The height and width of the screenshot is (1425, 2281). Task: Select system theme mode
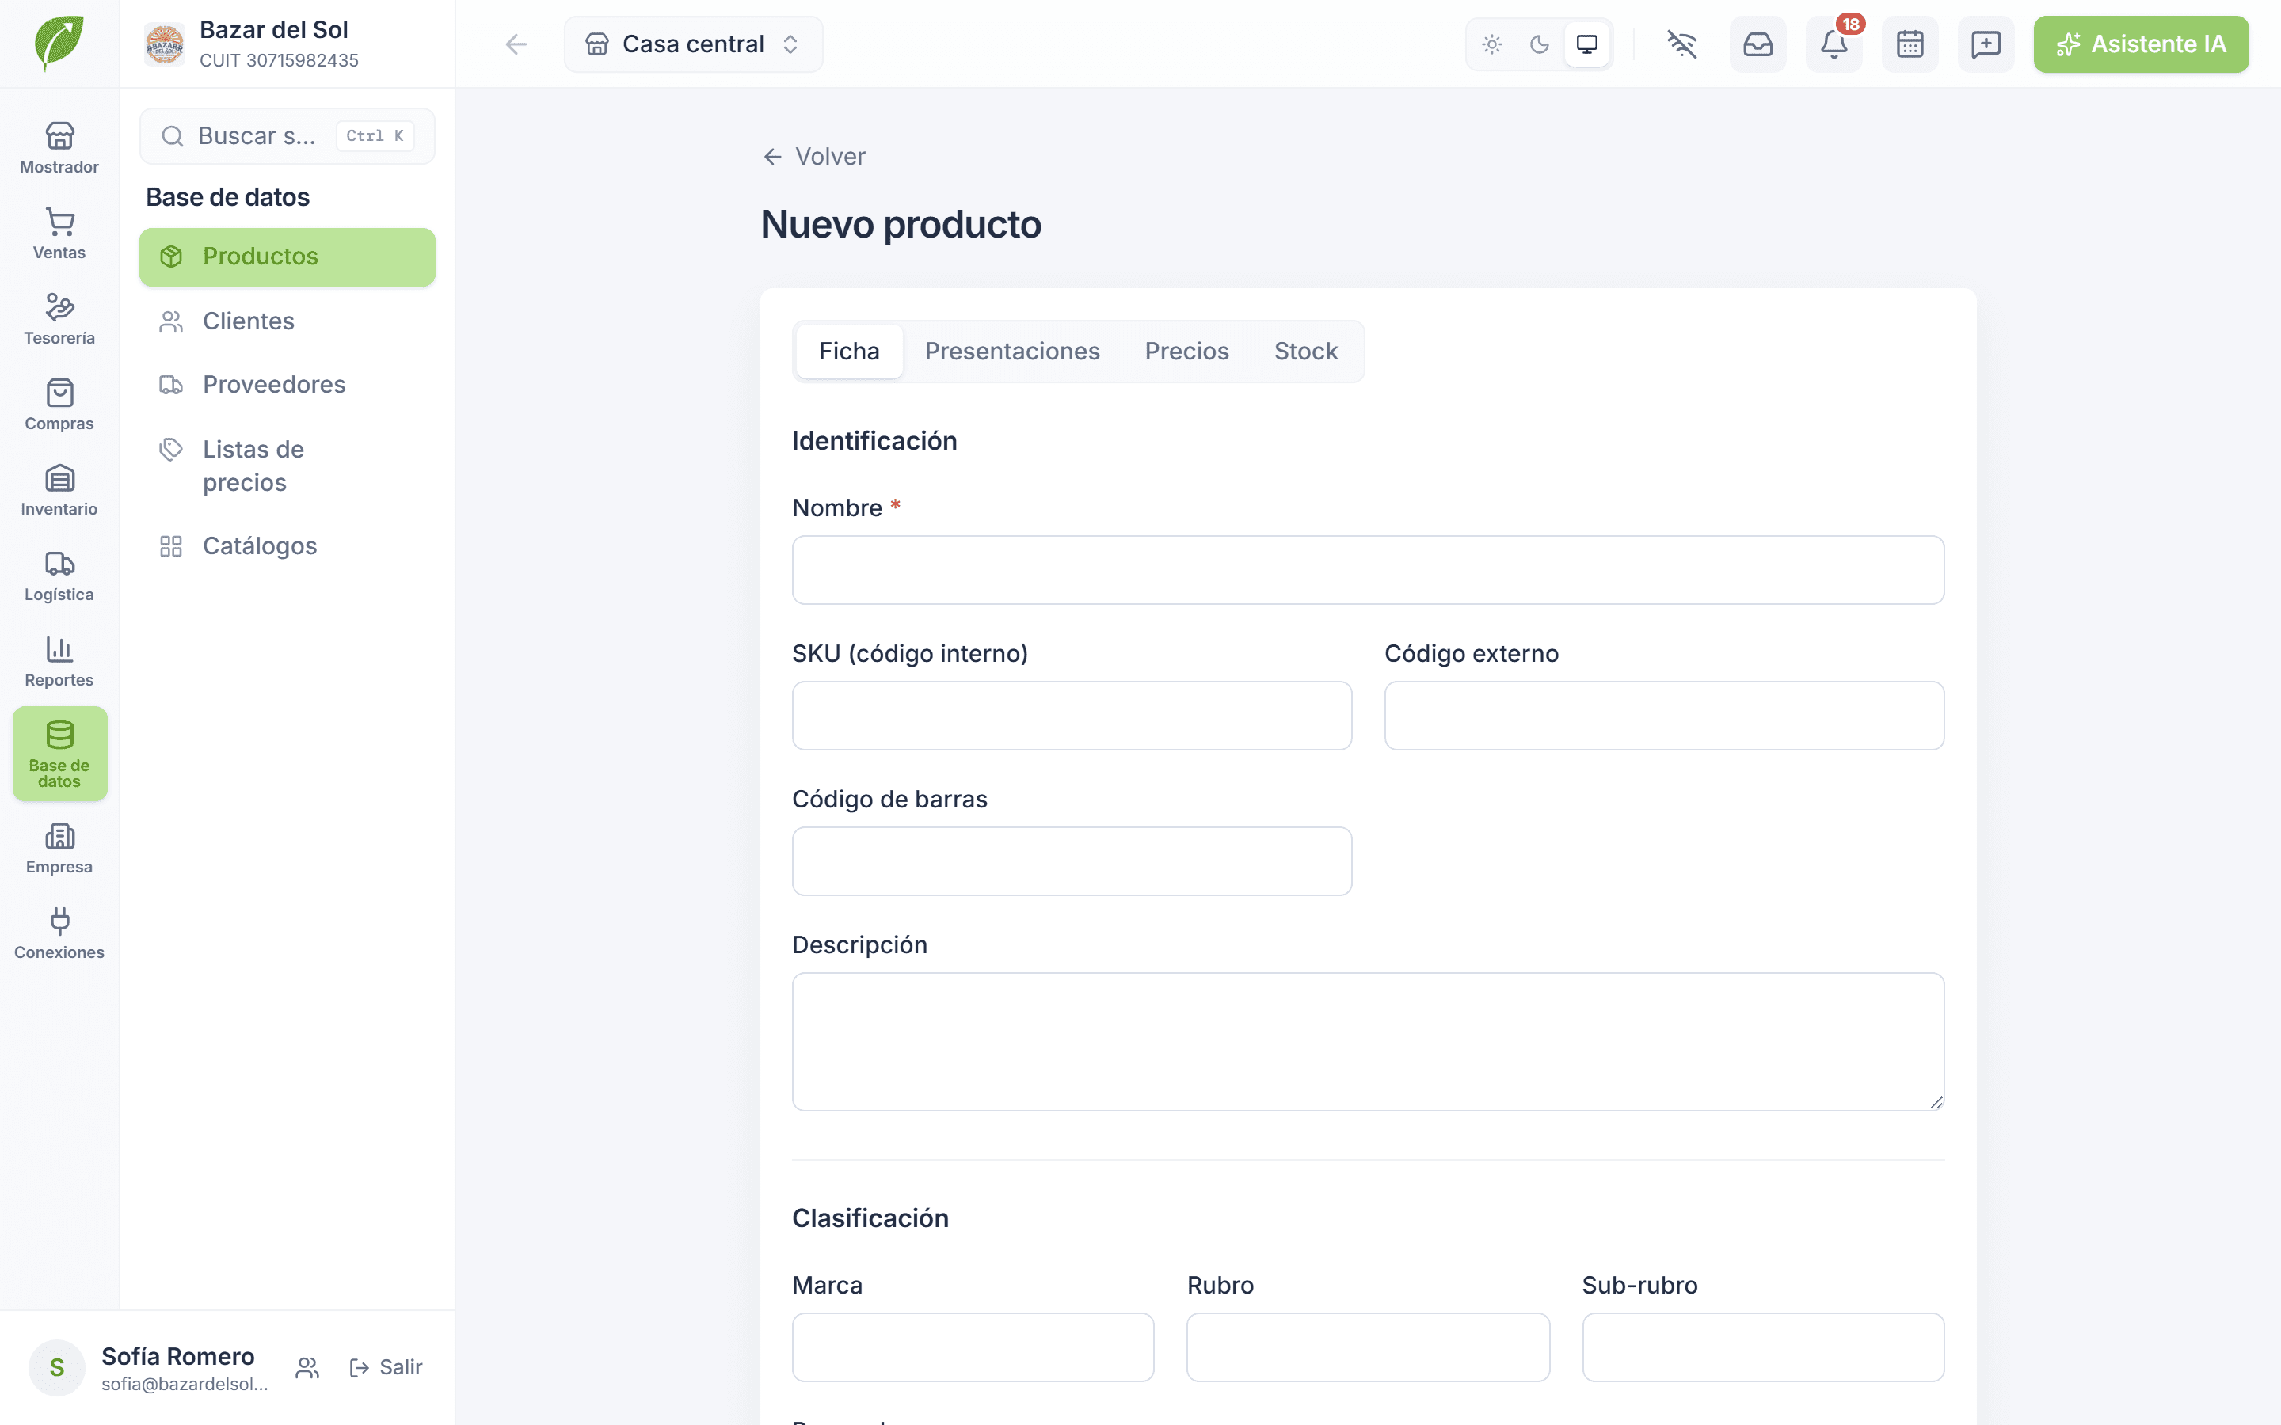pyautogui.click(x=1587, y=44)
